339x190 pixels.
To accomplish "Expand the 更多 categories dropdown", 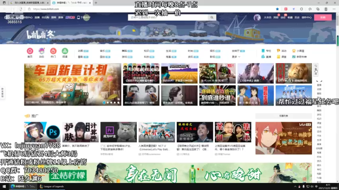I will [x=236, y=57].
